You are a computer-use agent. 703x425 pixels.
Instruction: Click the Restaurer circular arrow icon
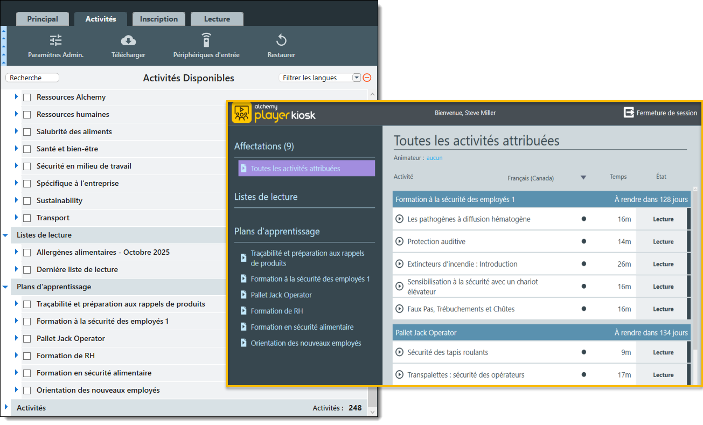point(281,40)
